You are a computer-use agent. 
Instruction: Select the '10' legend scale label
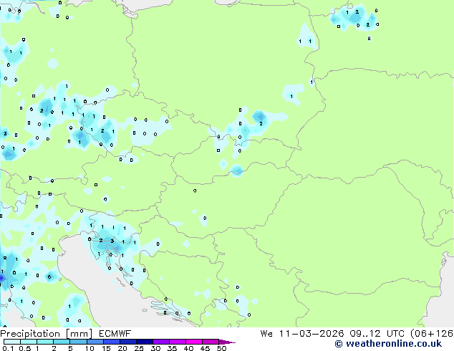90,348
